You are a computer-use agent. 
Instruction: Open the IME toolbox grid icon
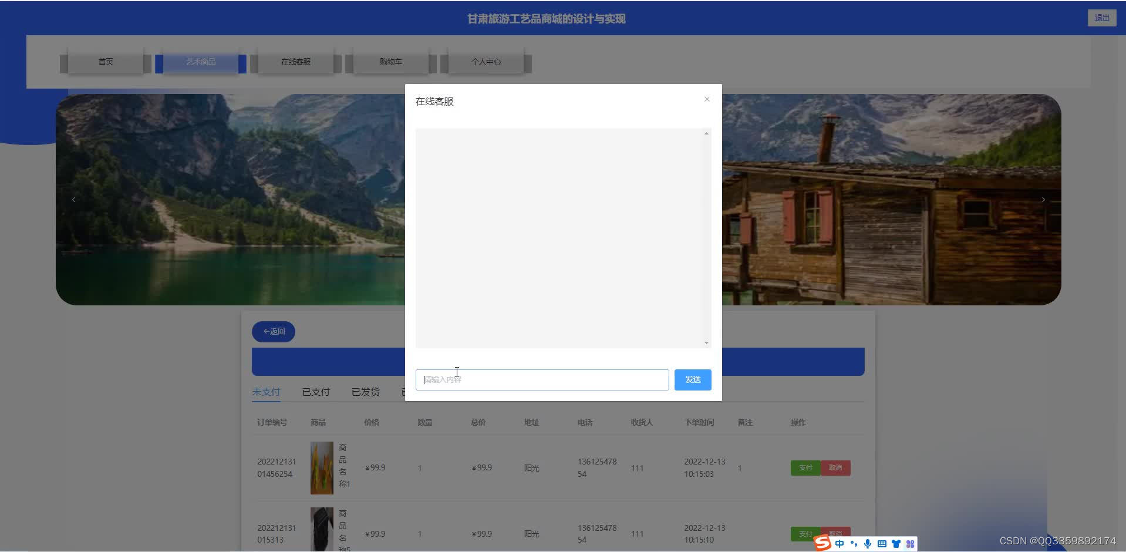(910, 544)
